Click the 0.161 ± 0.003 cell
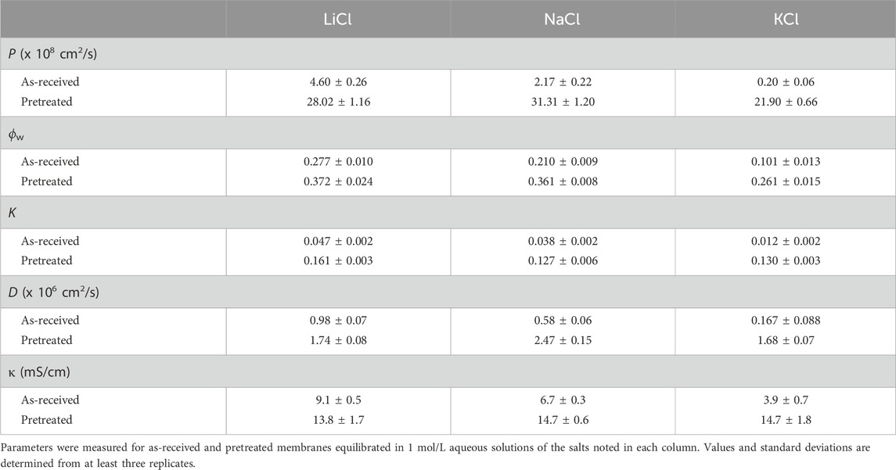This screenshot has width=896, height=470. [338, 260]
